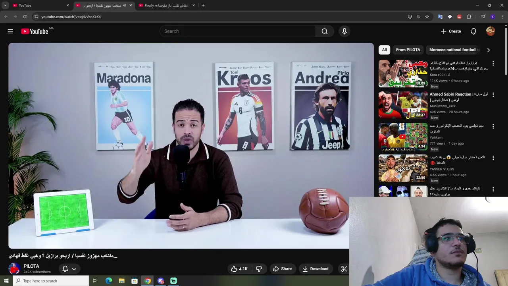
Task: Open Chrome tab search dropdown arrow
Action: pyautogui.click(x=5, y=6)
